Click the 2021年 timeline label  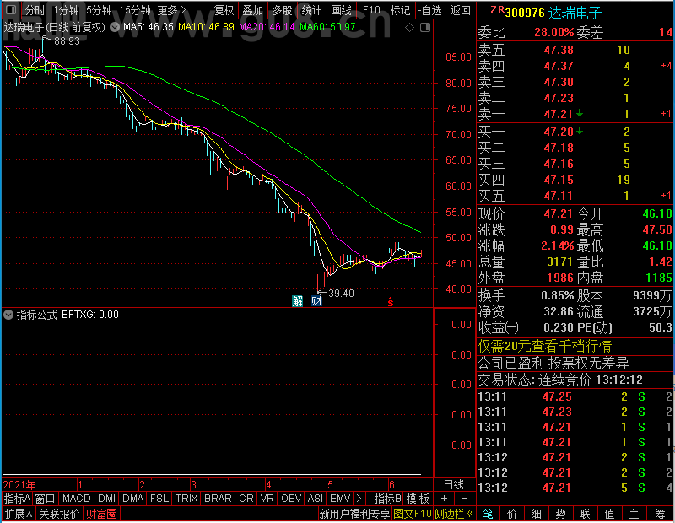(x=19, y=485)
